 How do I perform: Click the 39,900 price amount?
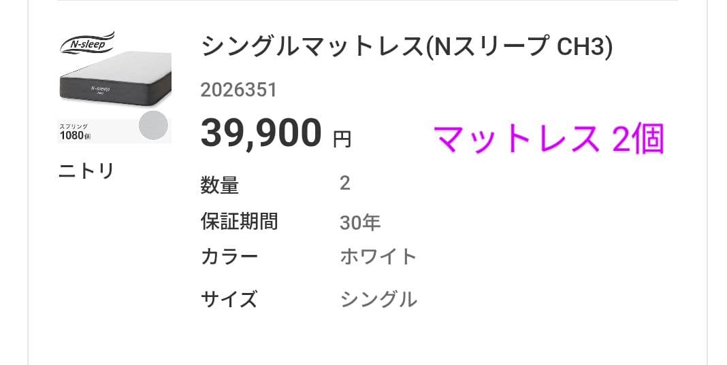point(261,133)
